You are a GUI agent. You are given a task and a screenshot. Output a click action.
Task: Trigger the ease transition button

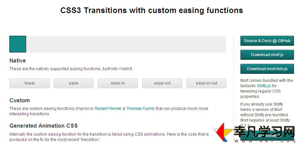coord(74,83)
